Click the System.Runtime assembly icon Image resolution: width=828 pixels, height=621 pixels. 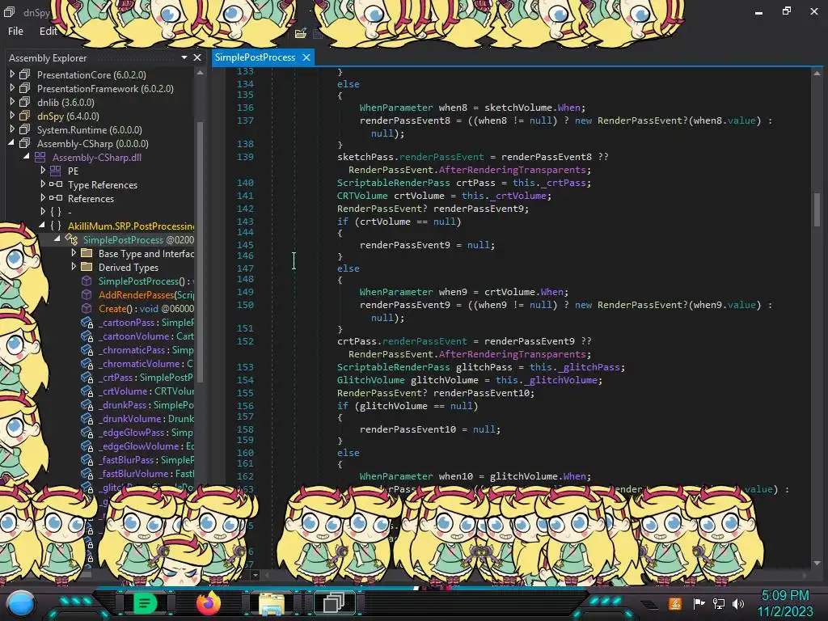pyautogui.click(x=25, y=130)
